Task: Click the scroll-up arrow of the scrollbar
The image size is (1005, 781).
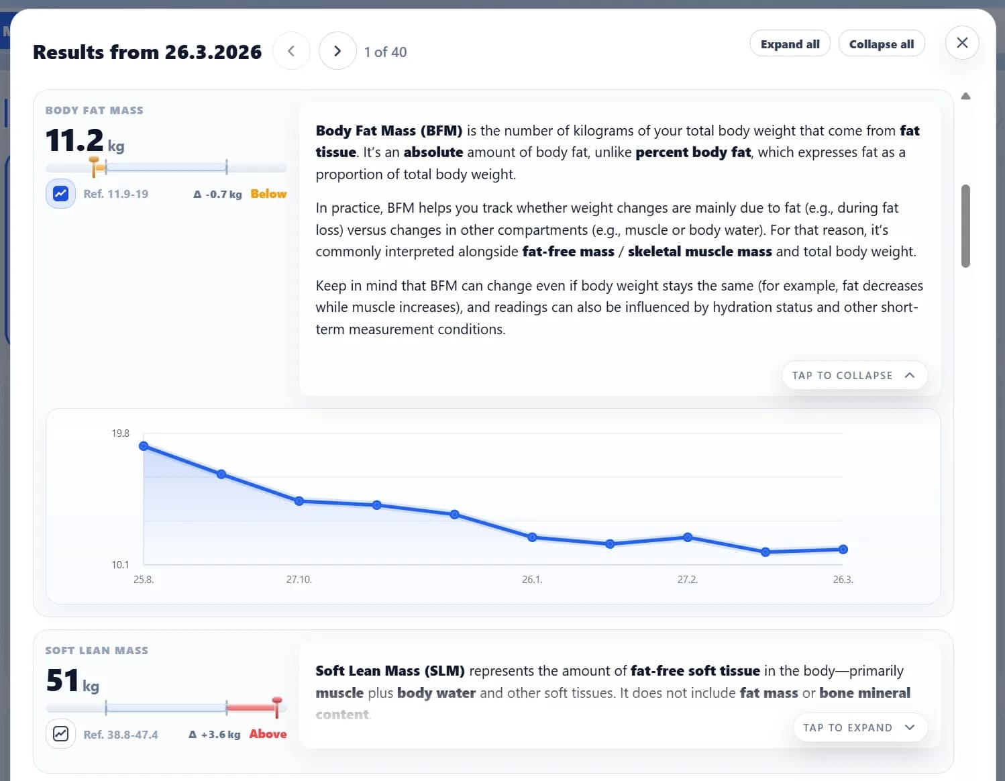Action: coord(965,96)
